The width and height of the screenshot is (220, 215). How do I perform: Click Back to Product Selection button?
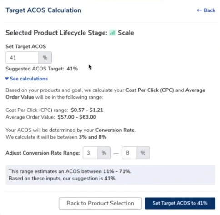100,203
